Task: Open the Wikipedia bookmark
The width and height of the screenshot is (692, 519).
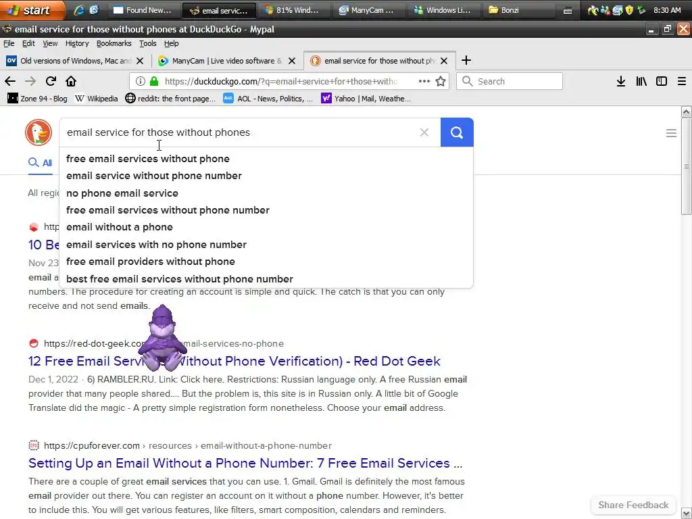Action: pos(97,99)
